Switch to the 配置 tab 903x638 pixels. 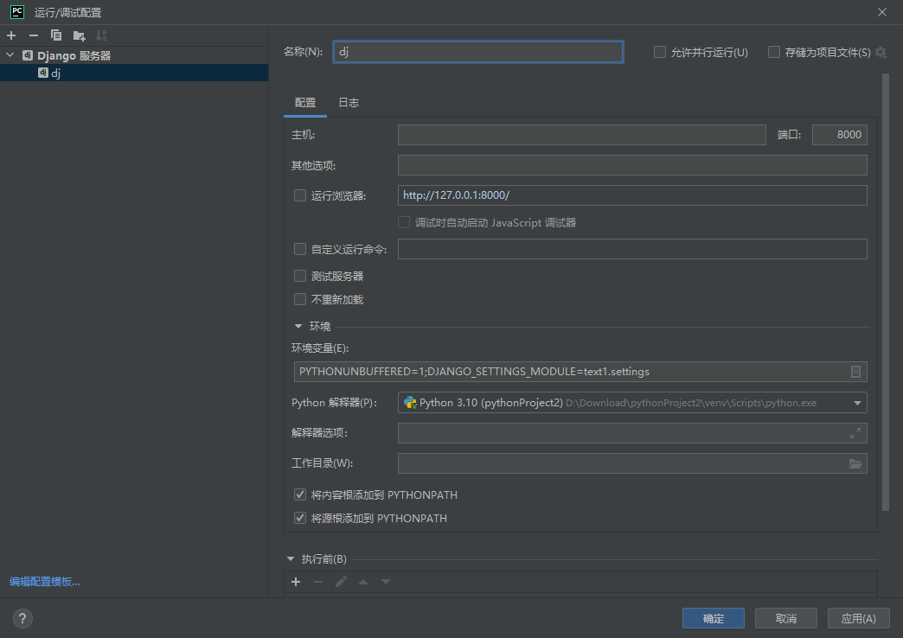coord(305,103)
